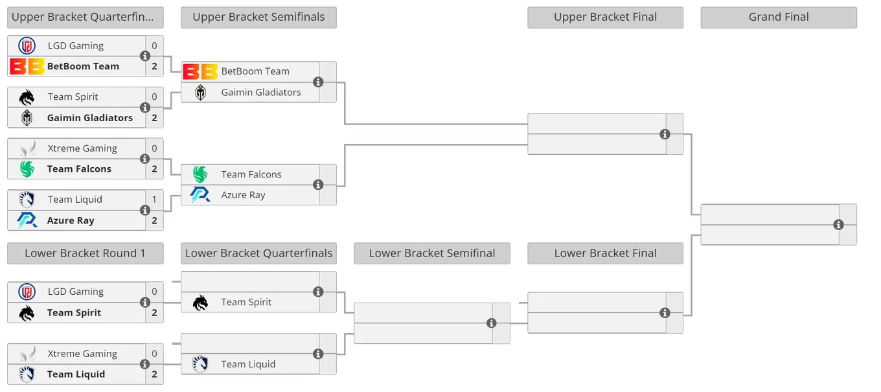Show info for Lower Bracket Semifinal match

pyautogui.click(x=492, y=323)
